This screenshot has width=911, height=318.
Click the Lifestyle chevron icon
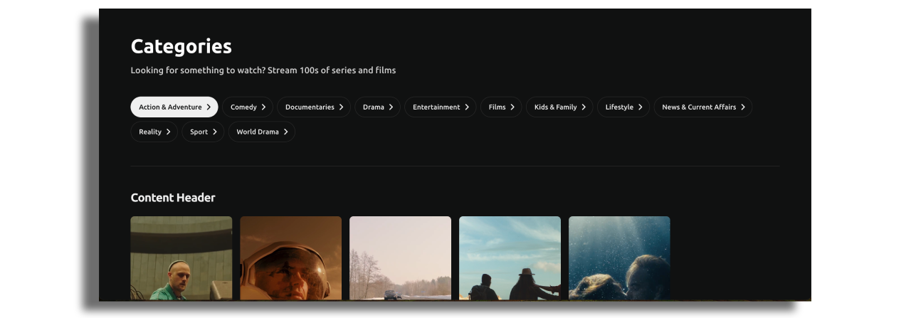640,107
